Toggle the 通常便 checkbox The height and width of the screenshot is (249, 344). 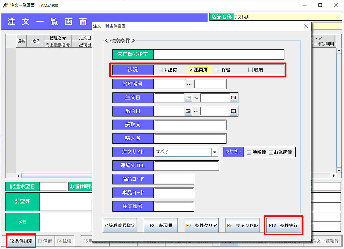[249, 152]
